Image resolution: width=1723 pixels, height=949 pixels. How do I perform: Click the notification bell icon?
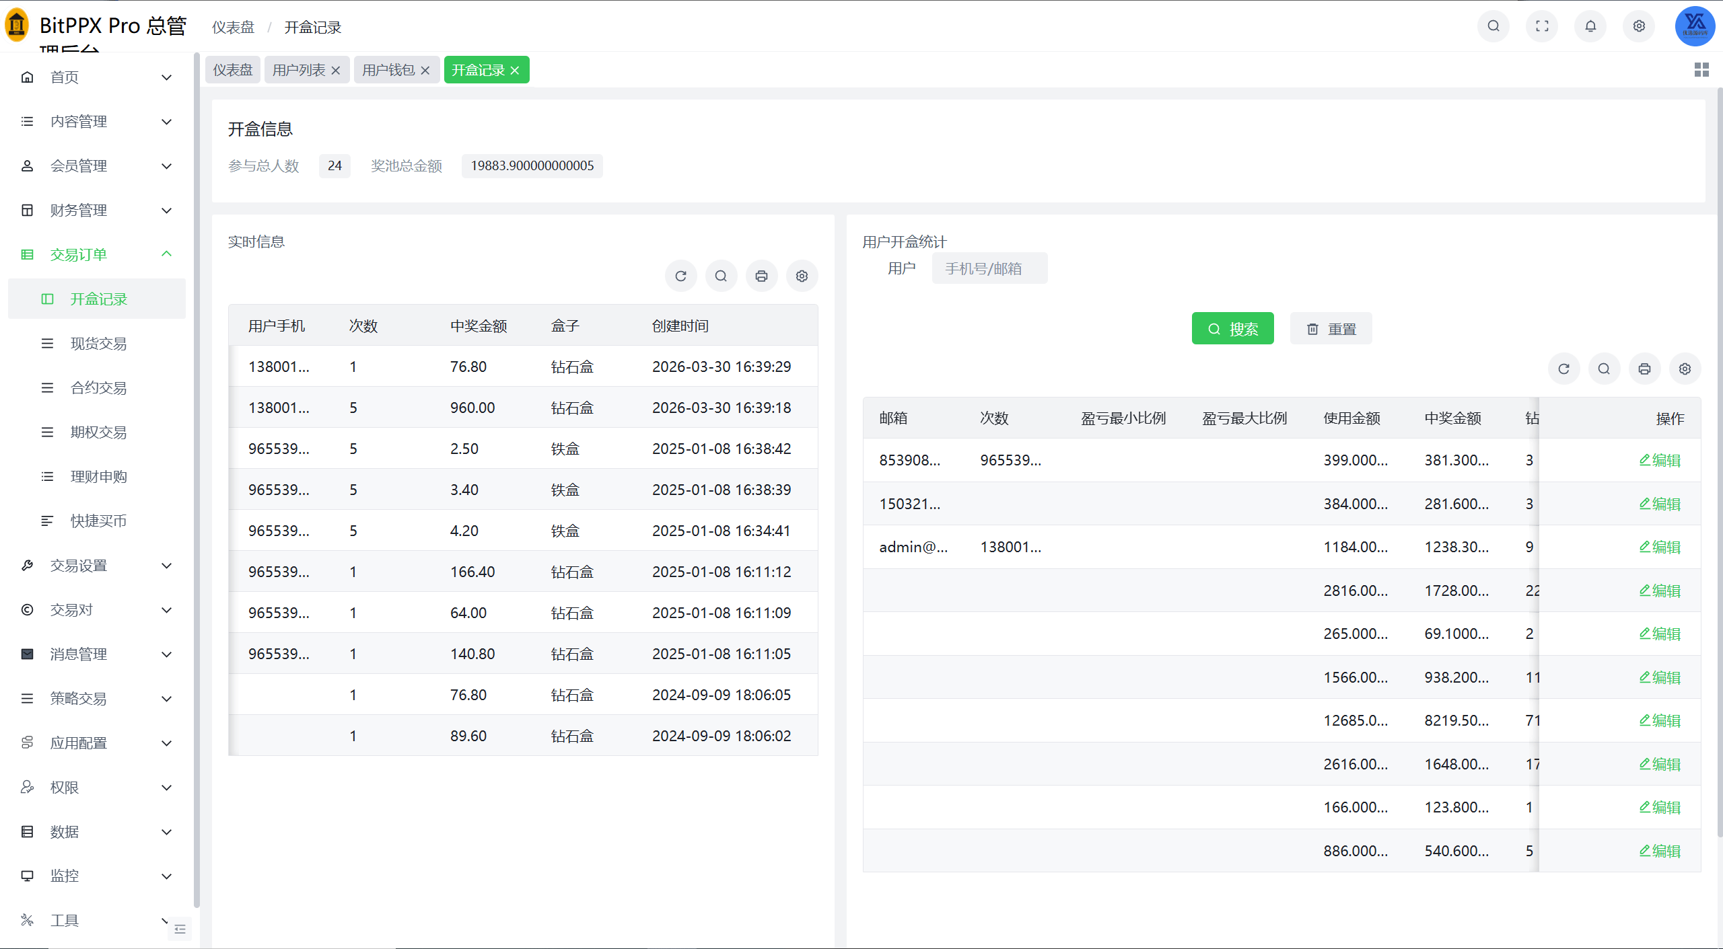(x=1590, y=26)
